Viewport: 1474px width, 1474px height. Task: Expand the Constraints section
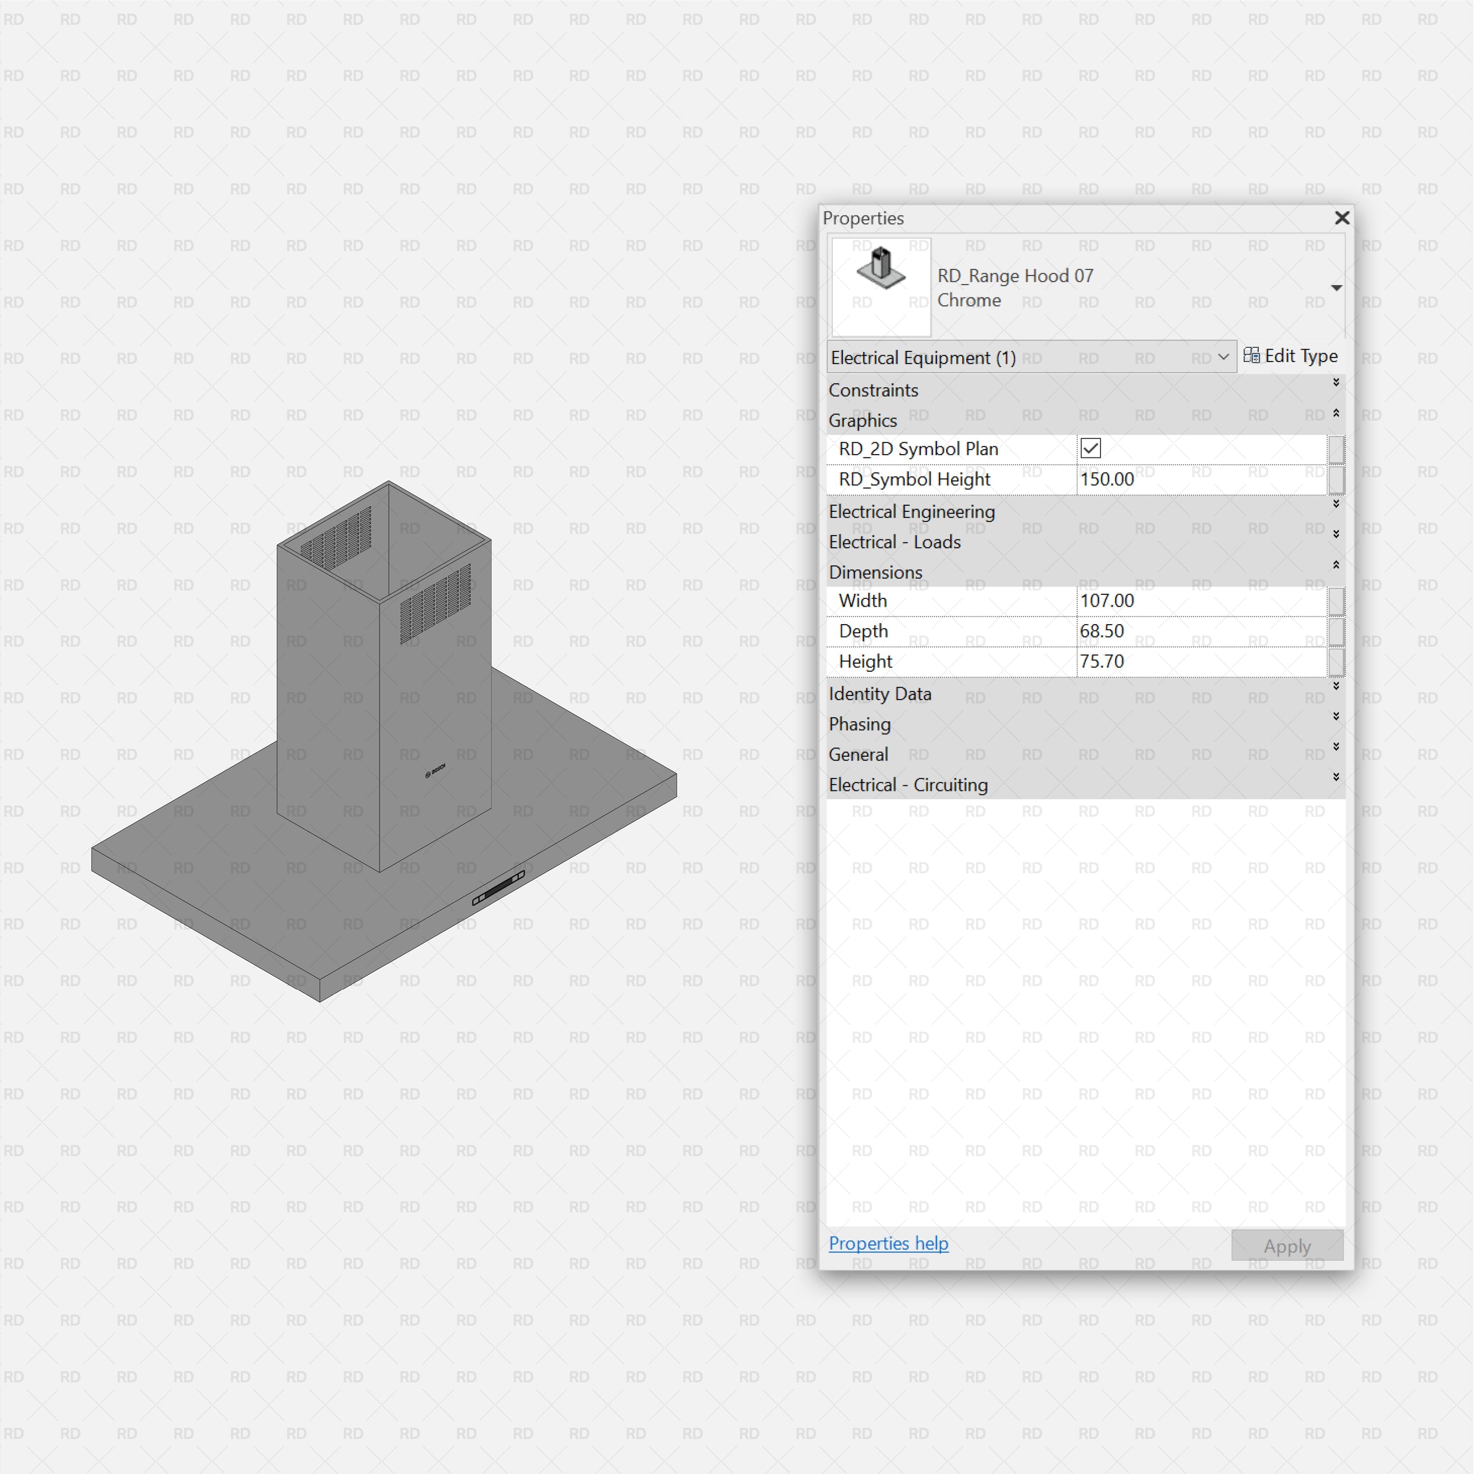1337,383
